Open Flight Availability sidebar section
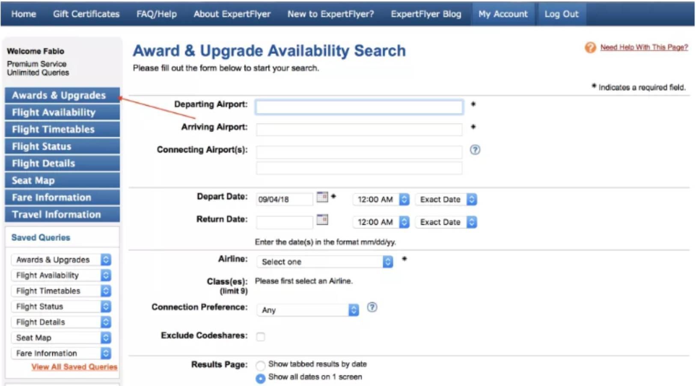Viewport: 696px width, 386px height. pyautogui.click(x=62, y=112)
